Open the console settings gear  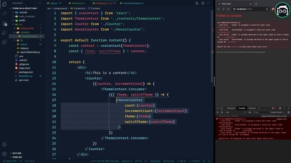(288, 112)
